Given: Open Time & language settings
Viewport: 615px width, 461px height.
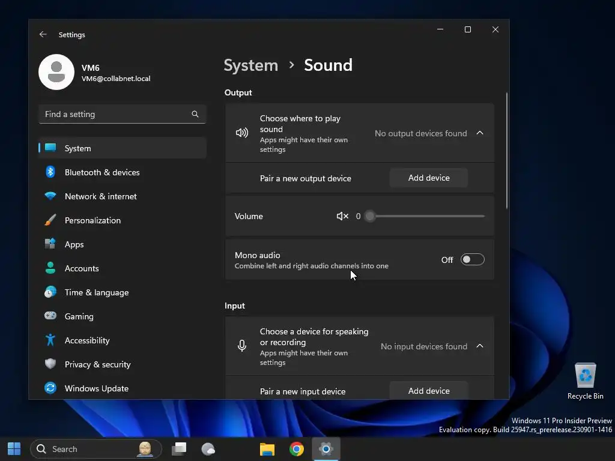Looking at the screenshot, I should pyautogui.click(x=123, y=292).
